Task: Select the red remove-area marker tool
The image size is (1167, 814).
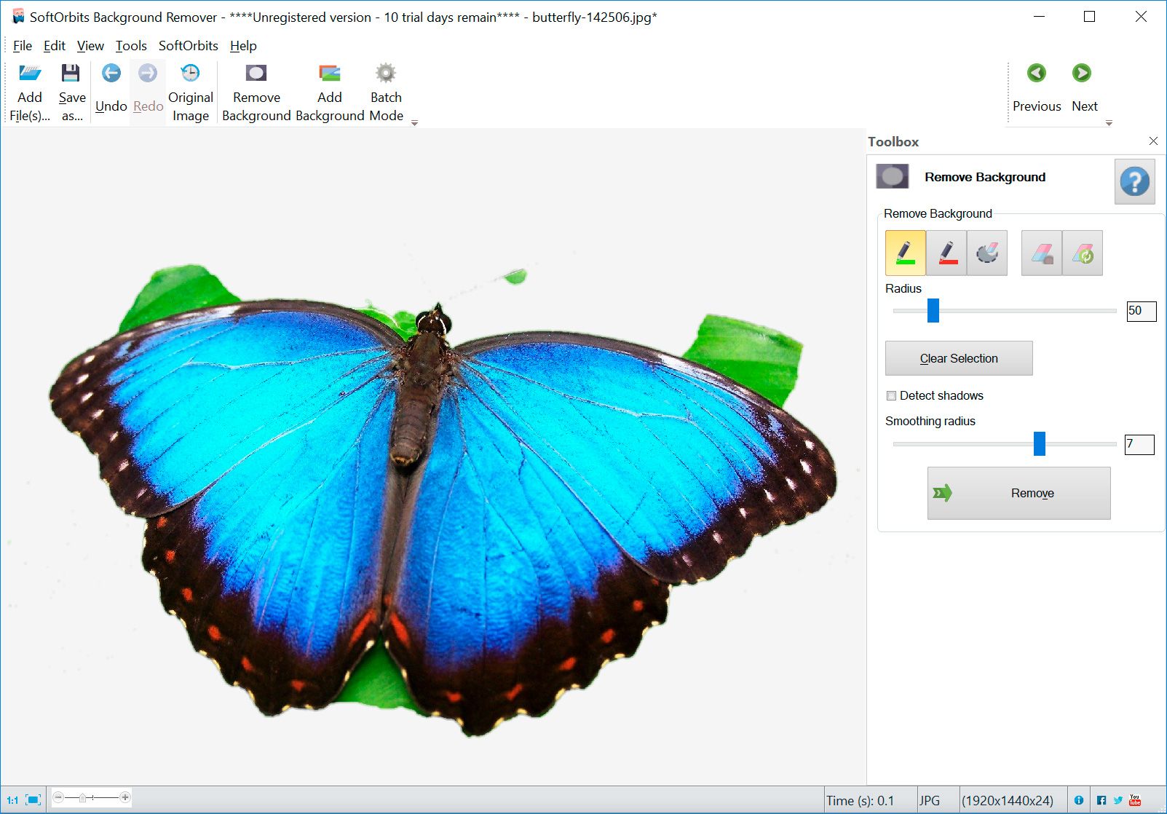Action: (946, 253)
